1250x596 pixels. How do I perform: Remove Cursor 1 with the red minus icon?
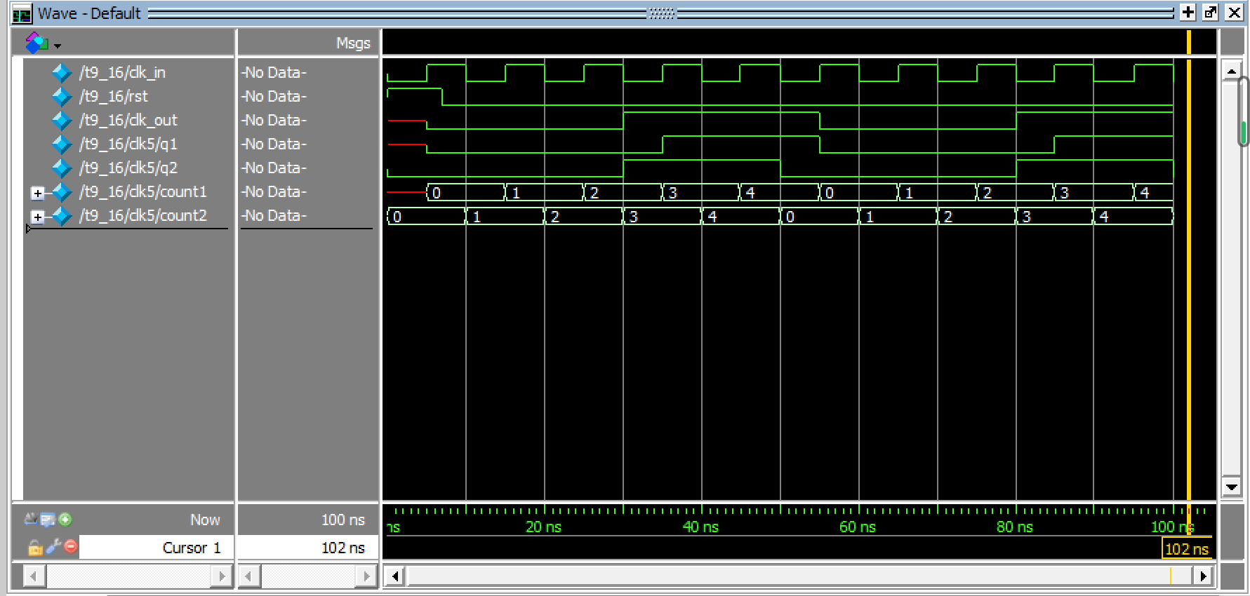point(71,546)
